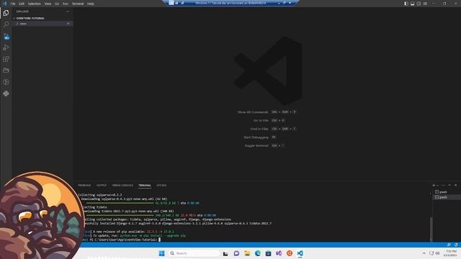461x259 pixels.
Task: Open the Help menu
Action: pos(91,4)
